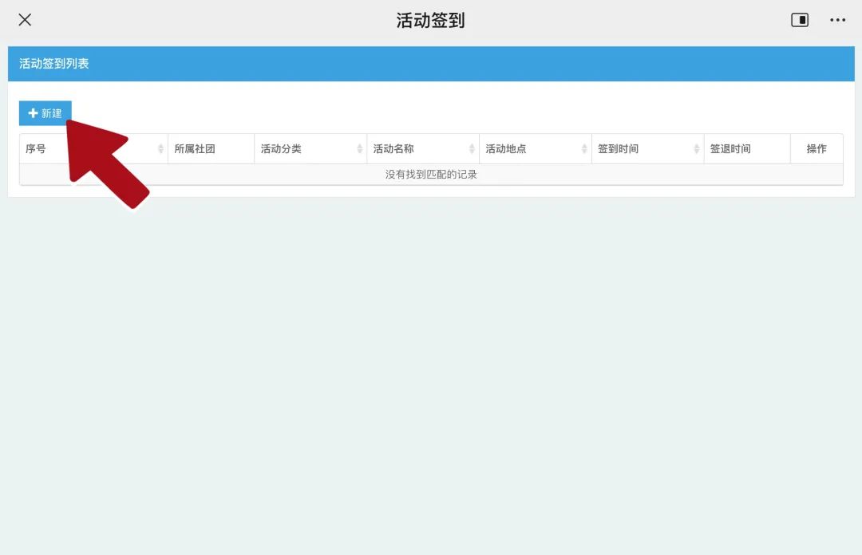The width and height of the screenshot is (862, 555).
Task: Sort by the 活动地点 column arrows
Action: click(583, 149)
